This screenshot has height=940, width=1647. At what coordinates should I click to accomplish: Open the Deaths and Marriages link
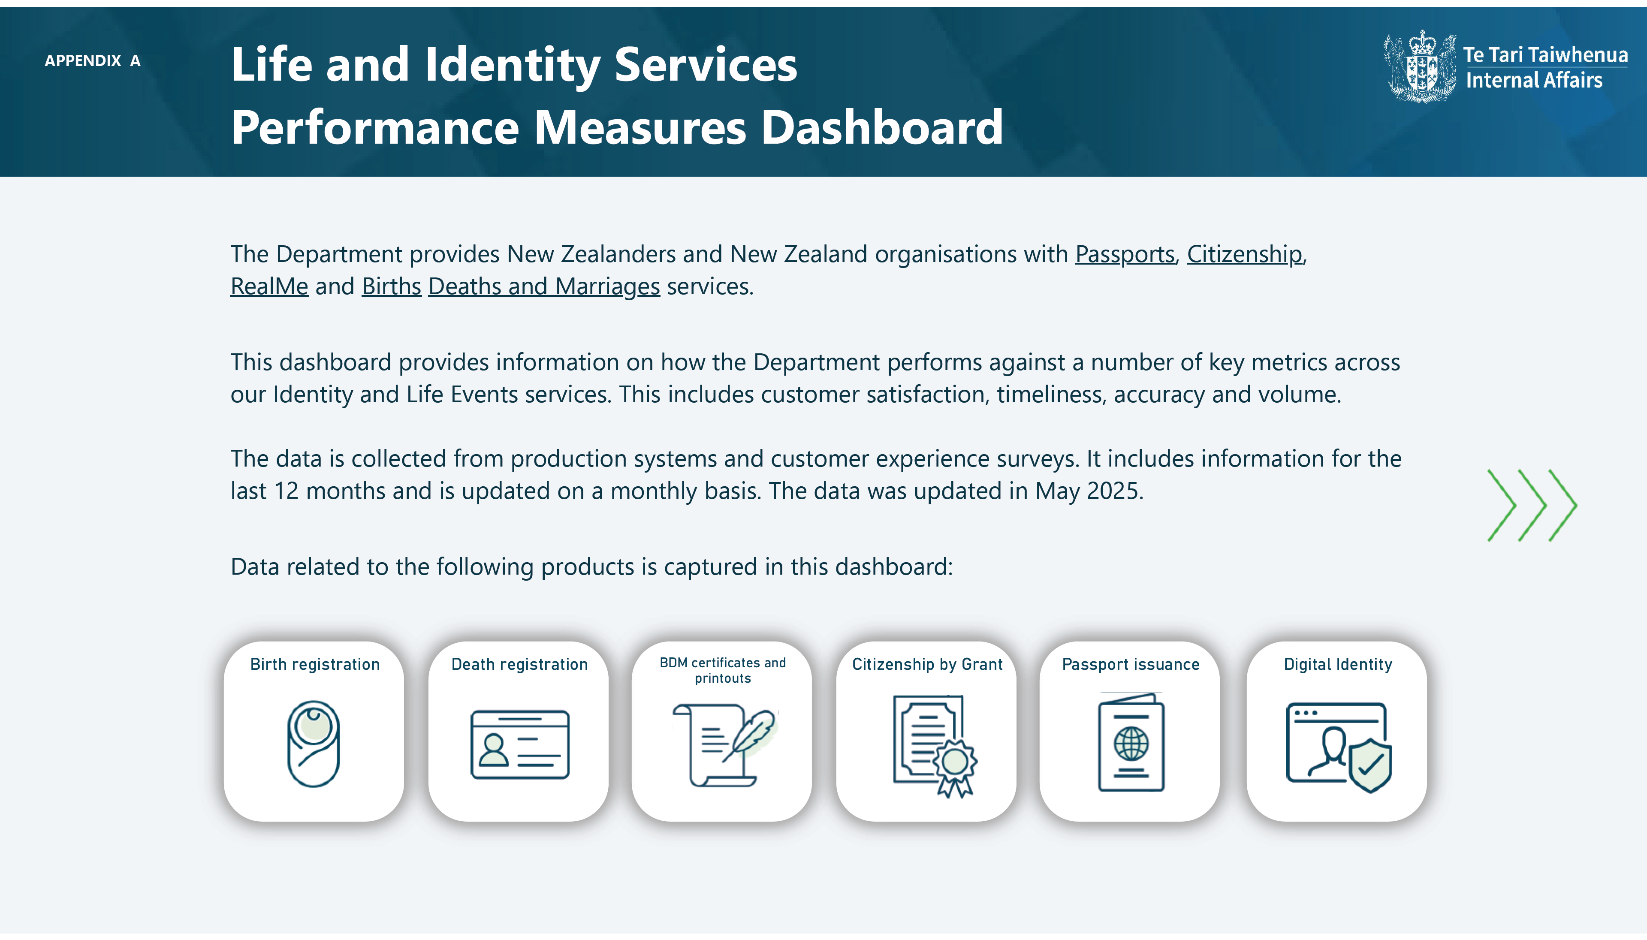pos(543,286)
